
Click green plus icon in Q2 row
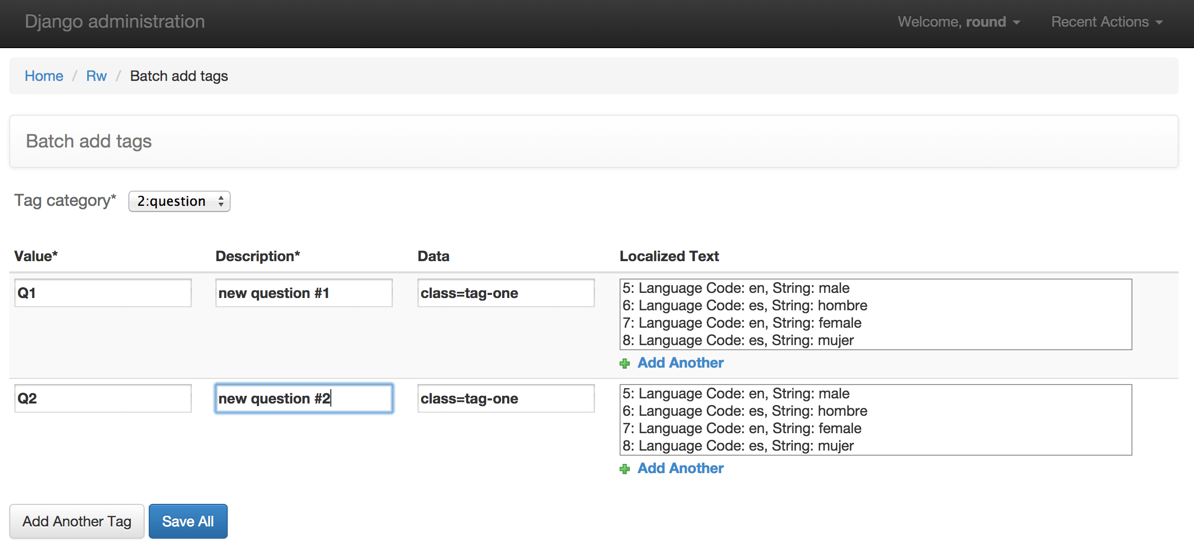coord(624,469)
